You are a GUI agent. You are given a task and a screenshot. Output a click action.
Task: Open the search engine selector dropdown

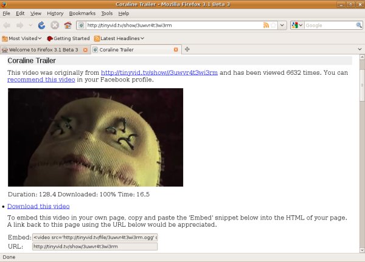297,25
